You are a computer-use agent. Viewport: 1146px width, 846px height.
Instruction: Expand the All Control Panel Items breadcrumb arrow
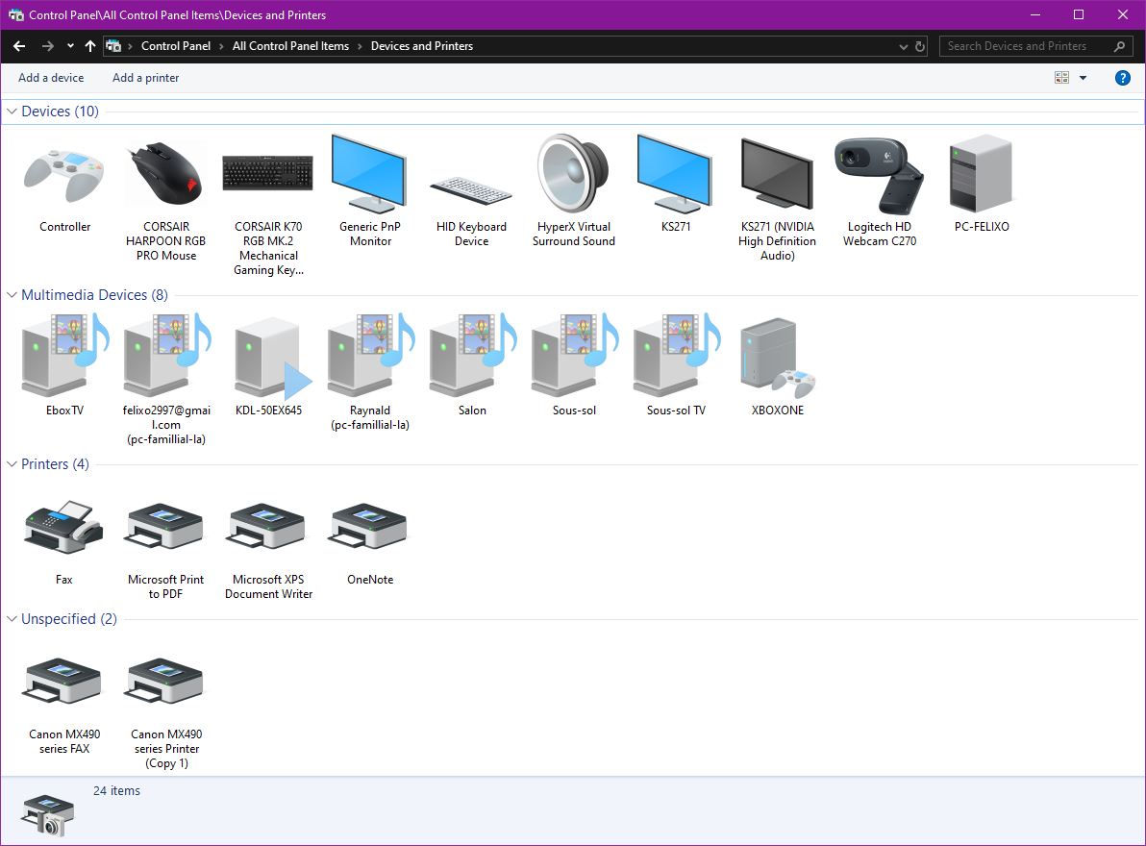pos(360,46)
